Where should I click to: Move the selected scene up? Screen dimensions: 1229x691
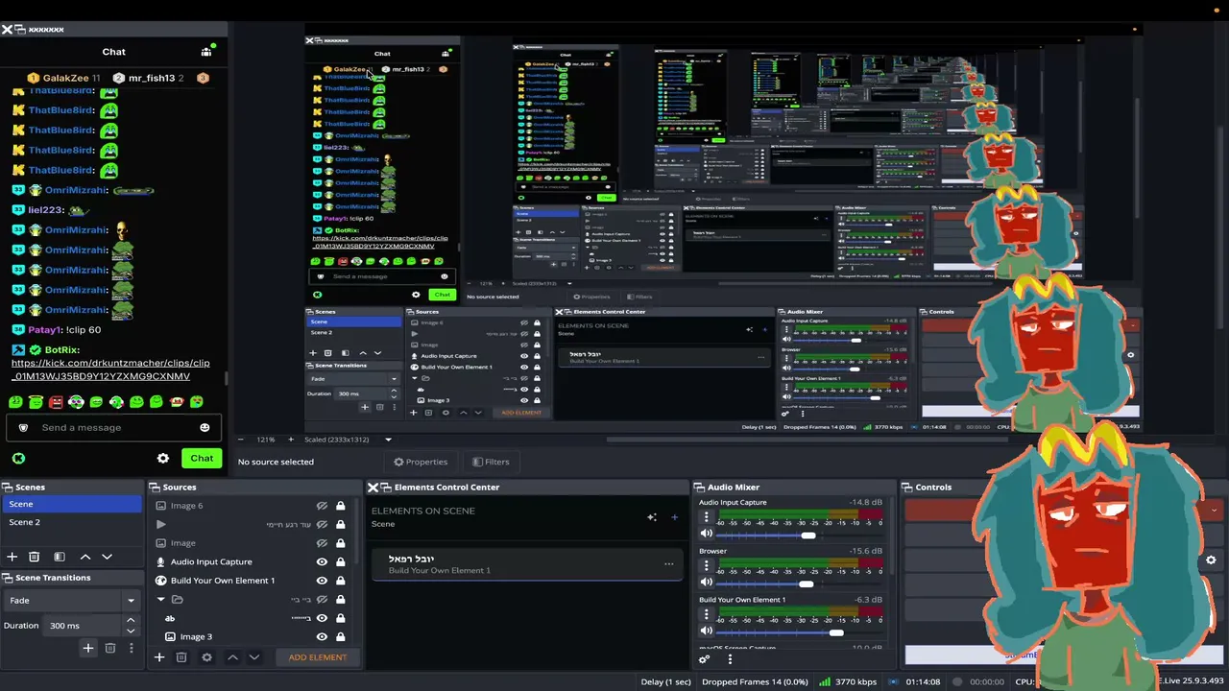click(x=84, y=557)
